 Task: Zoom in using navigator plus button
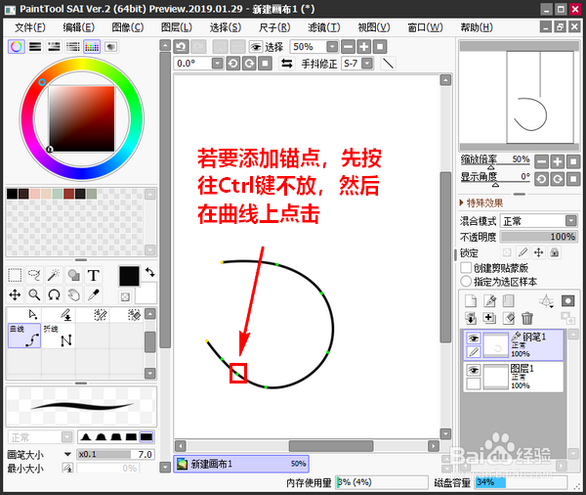(558, 161)
